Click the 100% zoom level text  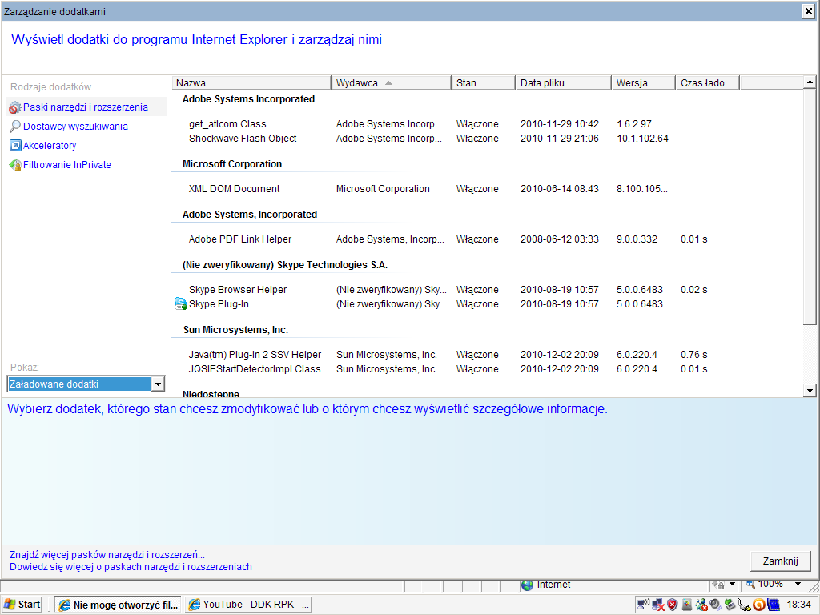[771, 584]
